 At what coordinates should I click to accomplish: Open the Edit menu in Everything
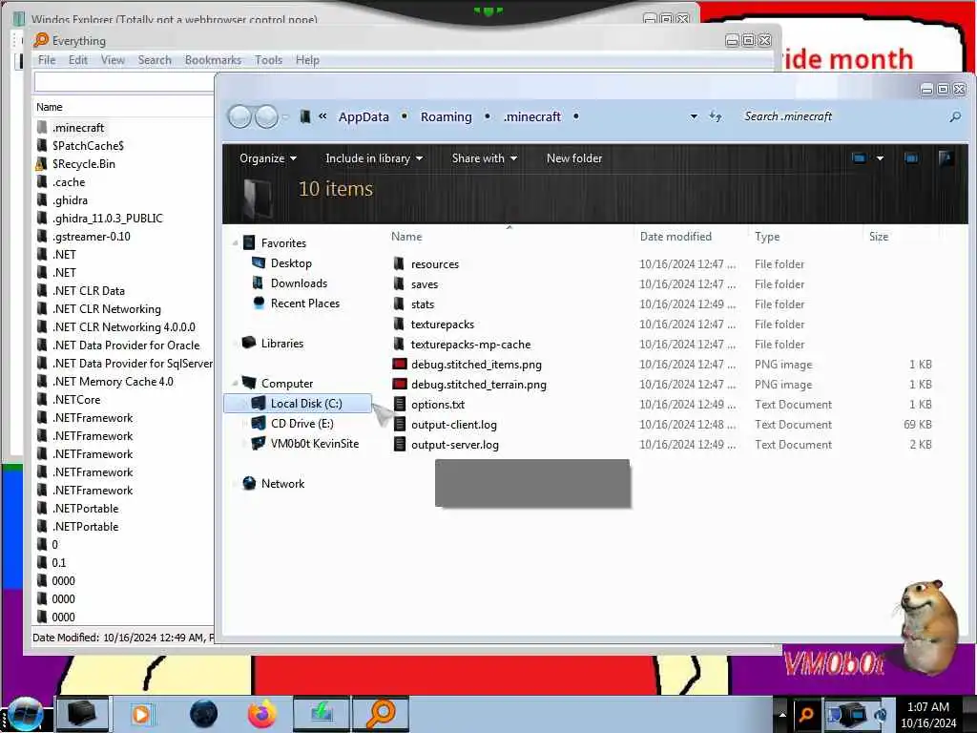tap(78, 60)
